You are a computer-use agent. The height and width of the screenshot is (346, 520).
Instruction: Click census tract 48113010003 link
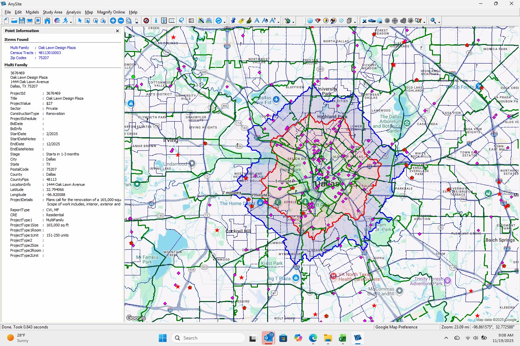click(x=49, y=53)
